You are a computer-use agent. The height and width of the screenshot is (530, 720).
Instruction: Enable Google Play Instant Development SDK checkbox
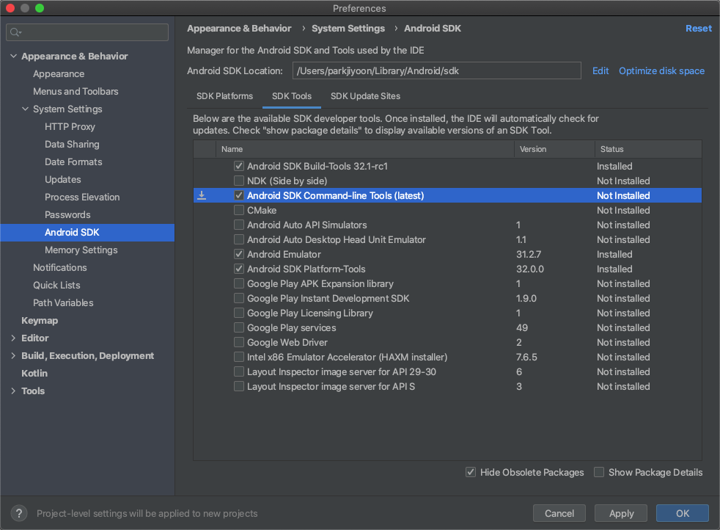tap(239, 298)
